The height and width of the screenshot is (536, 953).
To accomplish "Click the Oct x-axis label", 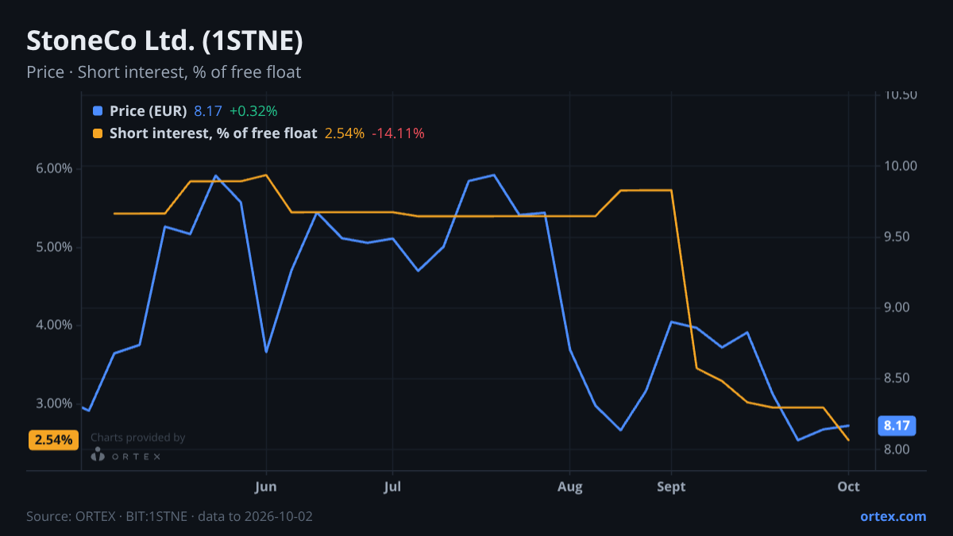I will [x=849, y=486].
